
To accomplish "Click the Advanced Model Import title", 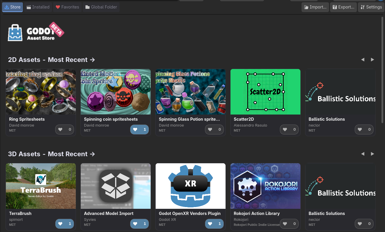I will pyautogui.click(x=109, y=213).
